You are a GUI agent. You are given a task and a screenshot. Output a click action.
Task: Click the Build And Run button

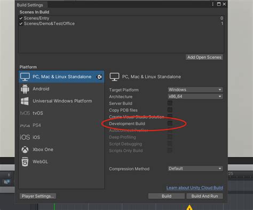(204, 196)
